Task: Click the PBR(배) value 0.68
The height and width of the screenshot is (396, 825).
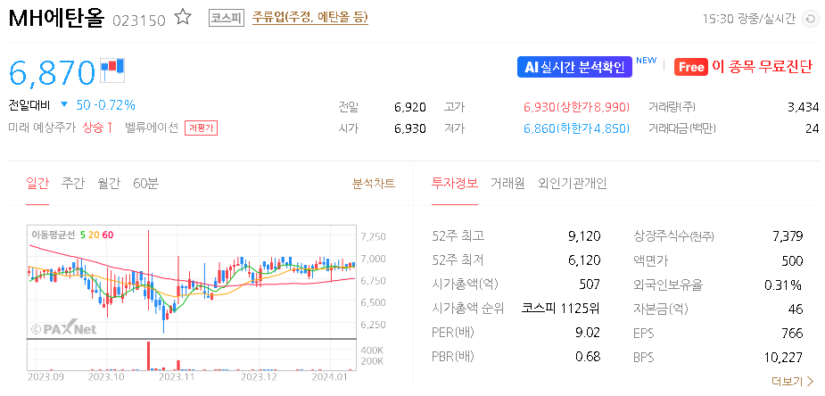Action: [x=589, y=357]
